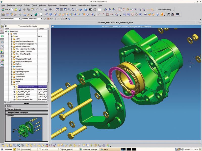This screenshot has width=202, height=151.
Task: Click the New file icon
Action: tap(12, 10)
